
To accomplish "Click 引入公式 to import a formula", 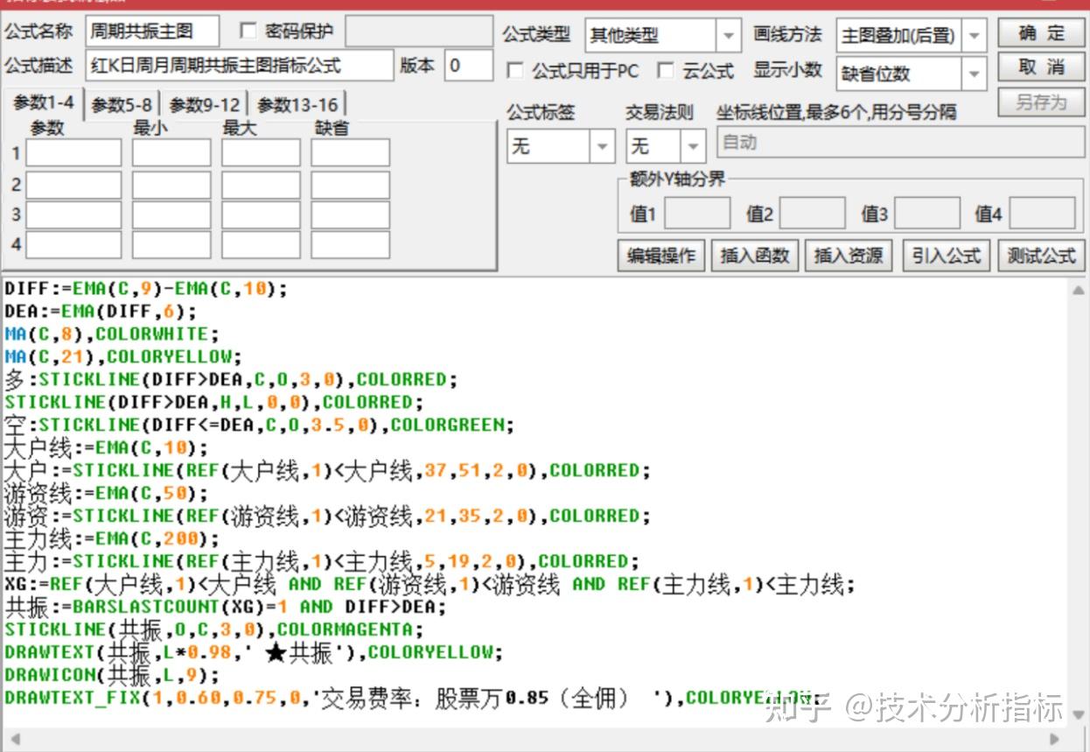I will [x=945, y=255].
